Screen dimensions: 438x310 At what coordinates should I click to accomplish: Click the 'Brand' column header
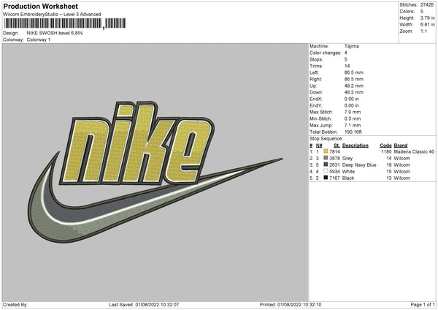pyautogui.click(x=401, y=145)
